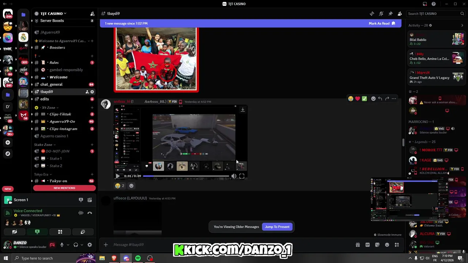Add green checkmark reaction from hover bar
This screenshot has width=468, height=263.
[364, 99]
